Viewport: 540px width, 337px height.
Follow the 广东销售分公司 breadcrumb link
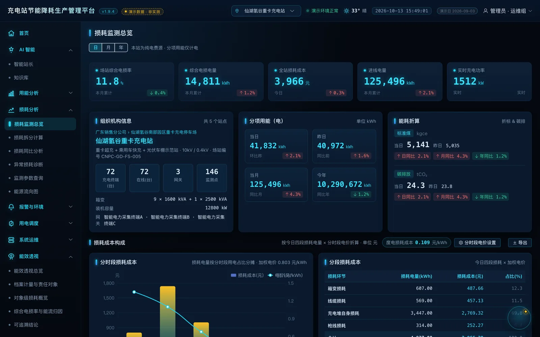(111, 132)
